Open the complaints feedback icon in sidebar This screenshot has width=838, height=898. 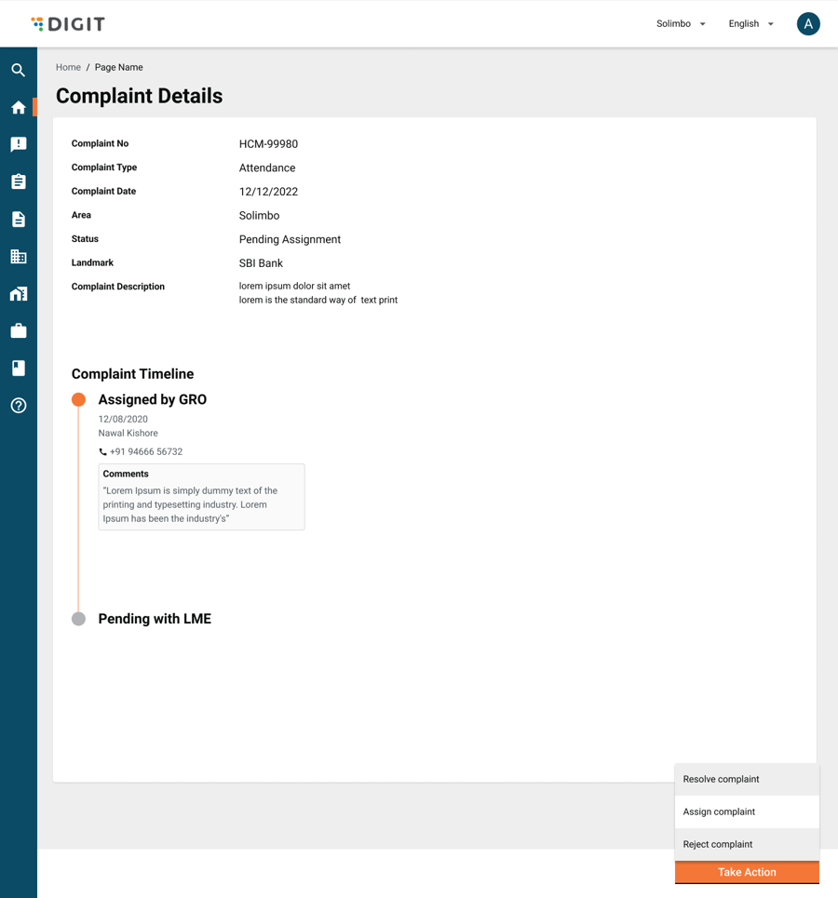(19, 144)
